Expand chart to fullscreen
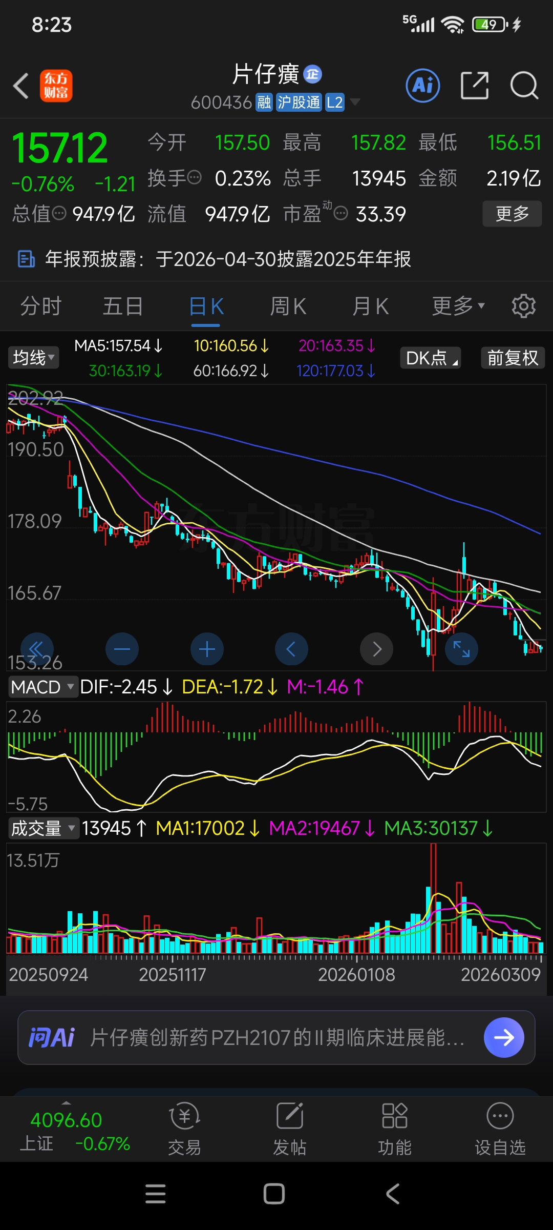This screenshot has height=1230, width=553. coord(461,649)
